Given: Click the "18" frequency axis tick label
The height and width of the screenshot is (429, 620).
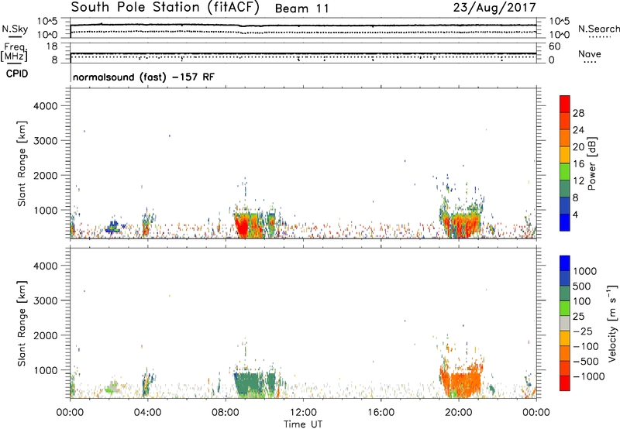Looking at the screenshot, I should pos(52,46).
